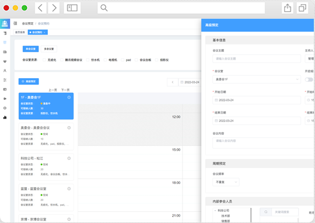Viewport: 315px width, 223px height.
Task: Open the bar chart statistics sidebar icon
Action: pos(5,117)
